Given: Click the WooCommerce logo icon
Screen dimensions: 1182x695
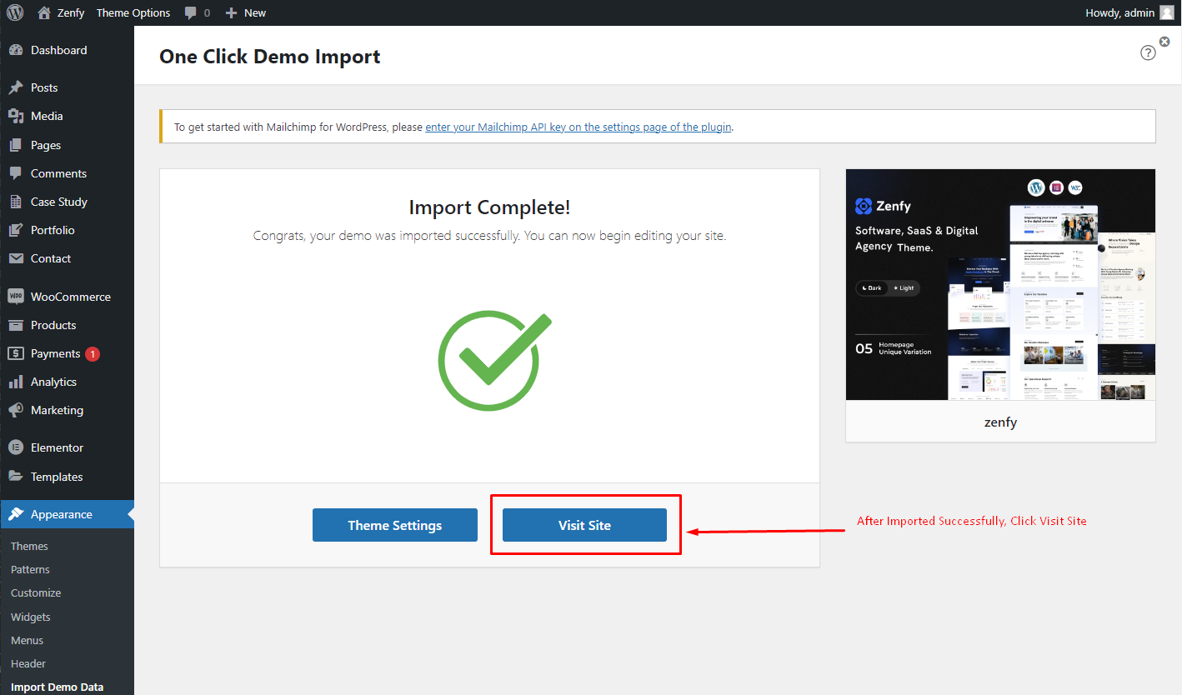Looking at the screenshot, I should [x=16, y=297].
